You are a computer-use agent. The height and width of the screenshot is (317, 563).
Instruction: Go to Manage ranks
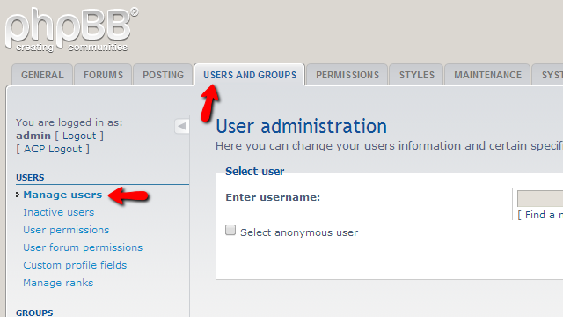click(58, 283)
